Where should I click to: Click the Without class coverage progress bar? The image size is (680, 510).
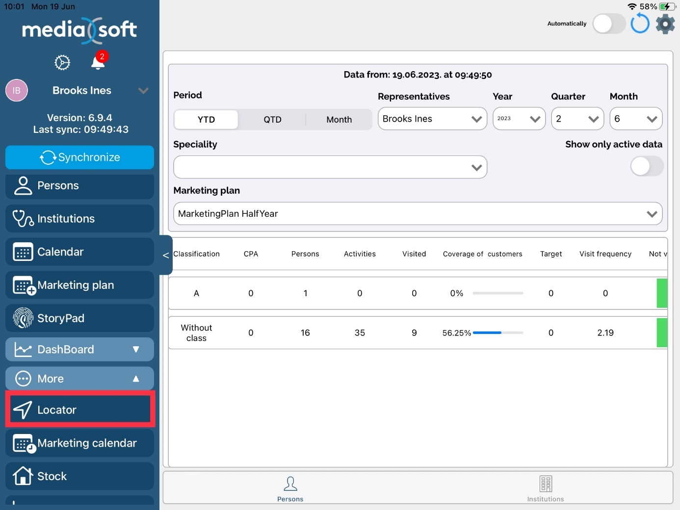click(497, 333)
